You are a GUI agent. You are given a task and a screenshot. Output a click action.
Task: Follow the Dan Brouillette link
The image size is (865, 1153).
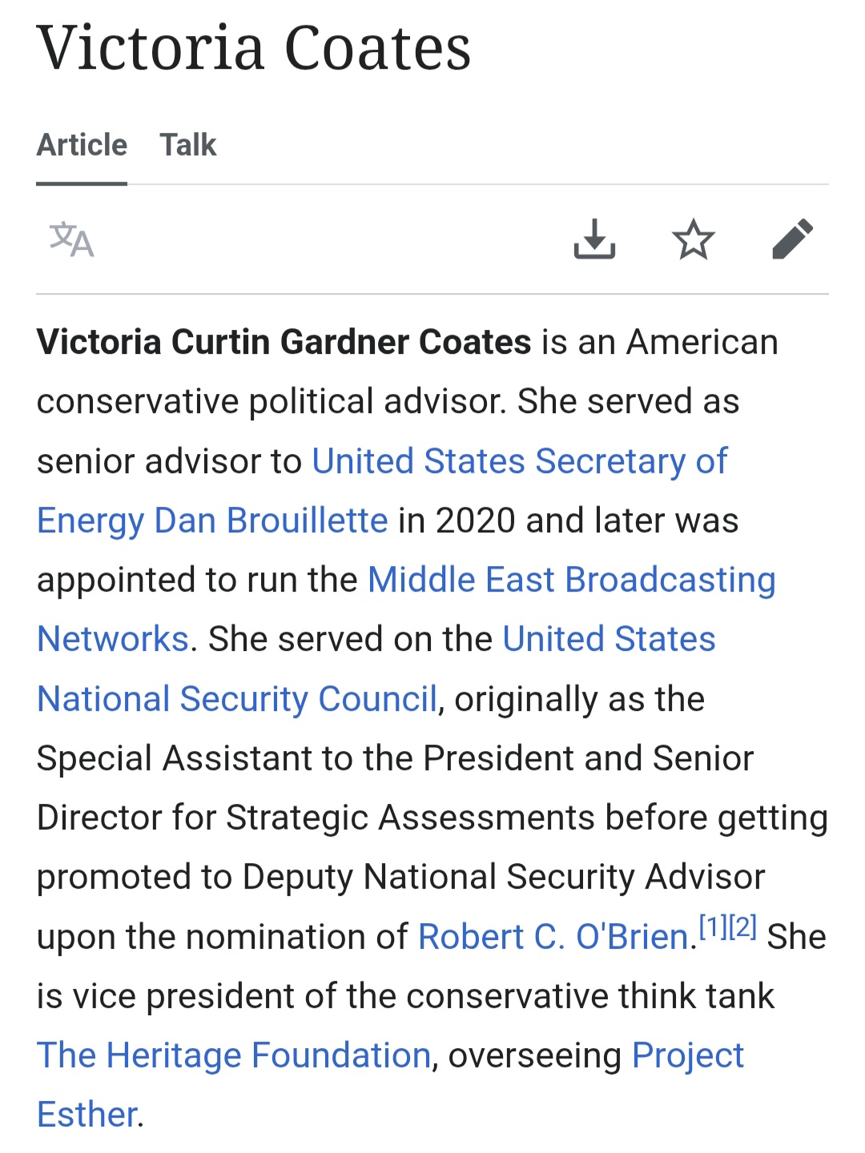pos(271,520)
